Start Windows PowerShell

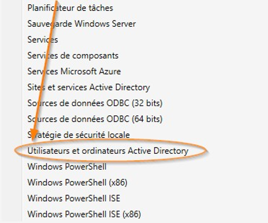[67, 167]
